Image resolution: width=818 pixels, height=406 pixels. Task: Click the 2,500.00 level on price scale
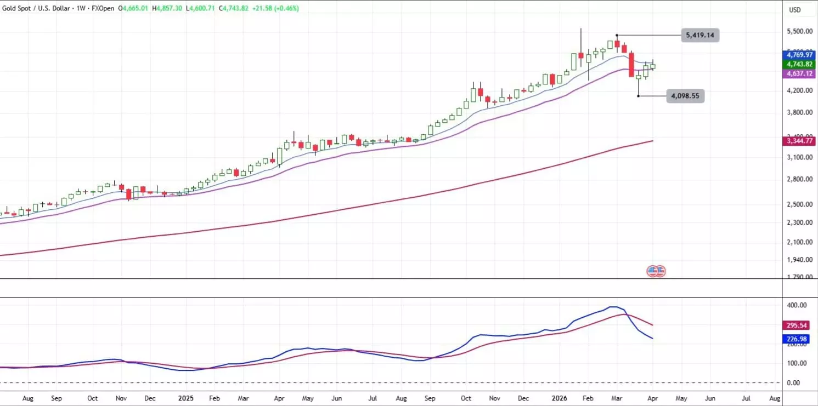[x=799, y=204]
